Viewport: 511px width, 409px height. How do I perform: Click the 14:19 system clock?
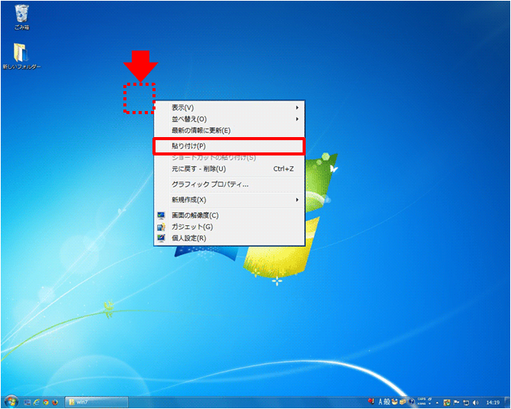tap(493, 402)
